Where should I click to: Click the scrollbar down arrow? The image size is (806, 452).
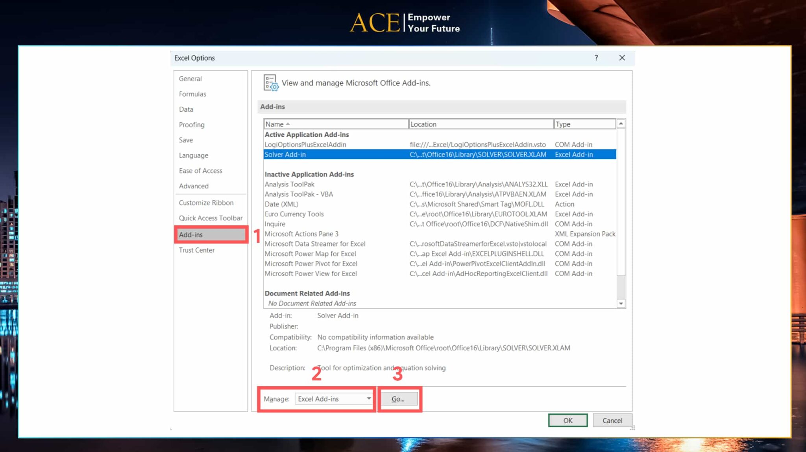(x=621, y=303)
